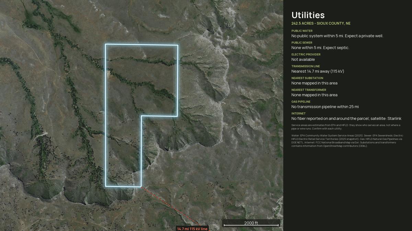
Task: Select 'None within 5 mi. Expect septic.' text
Action: (320, 48)
